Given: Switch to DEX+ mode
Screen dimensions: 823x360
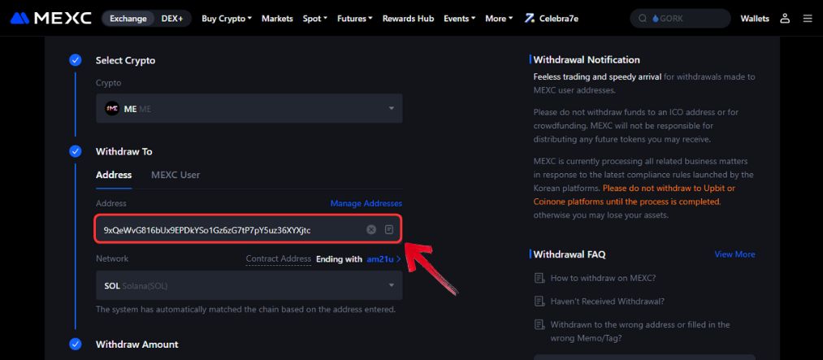Looking at the screenshot, I should pos(172,19).
